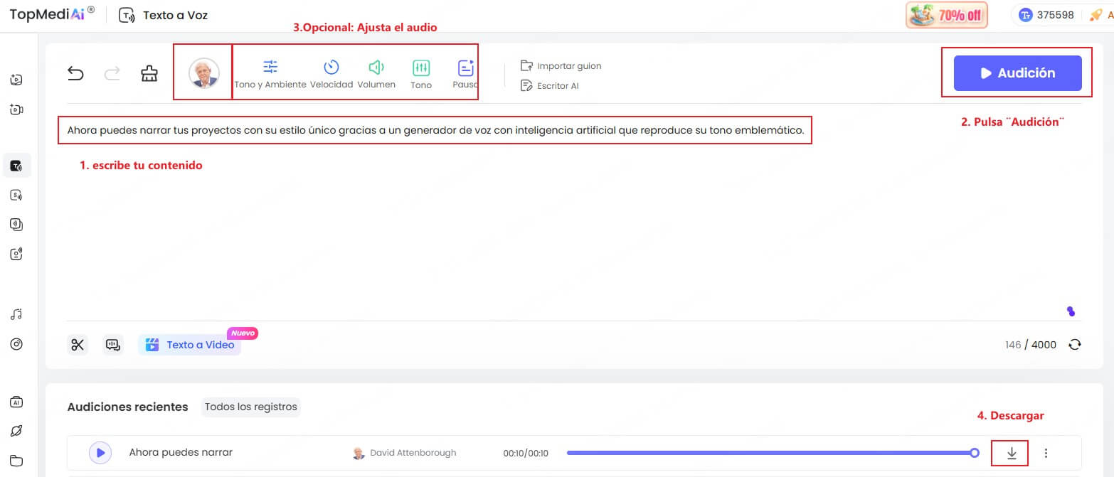Click the 146 / 4000 character count
The image size is (1114, 477).
tap(1031, 345)
